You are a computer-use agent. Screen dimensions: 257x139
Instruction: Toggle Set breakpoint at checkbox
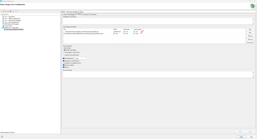click(64, 58)
